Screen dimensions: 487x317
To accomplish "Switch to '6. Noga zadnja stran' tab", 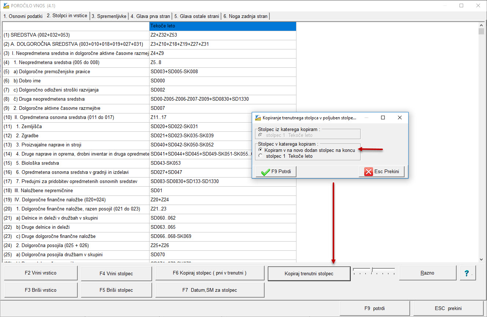I will coord(245,16).
